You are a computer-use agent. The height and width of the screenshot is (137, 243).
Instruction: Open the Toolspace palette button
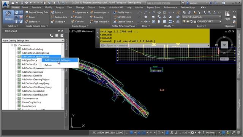tap(8, 17)
